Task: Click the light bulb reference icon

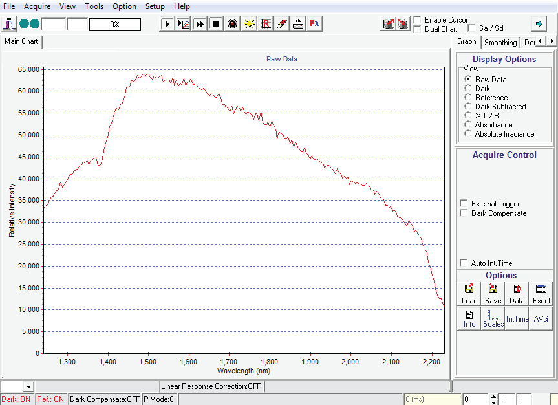Action: (249, 24)
